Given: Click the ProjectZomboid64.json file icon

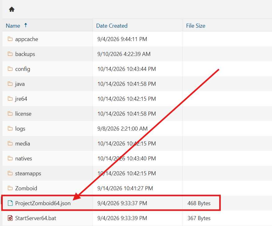Looking at the screenshot, I should click(10, 203).
